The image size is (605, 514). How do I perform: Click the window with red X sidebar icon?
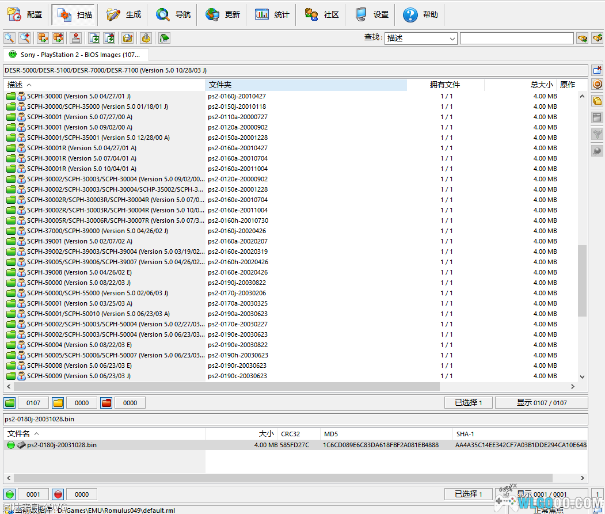pyautogui.click(x=598, y=70)
